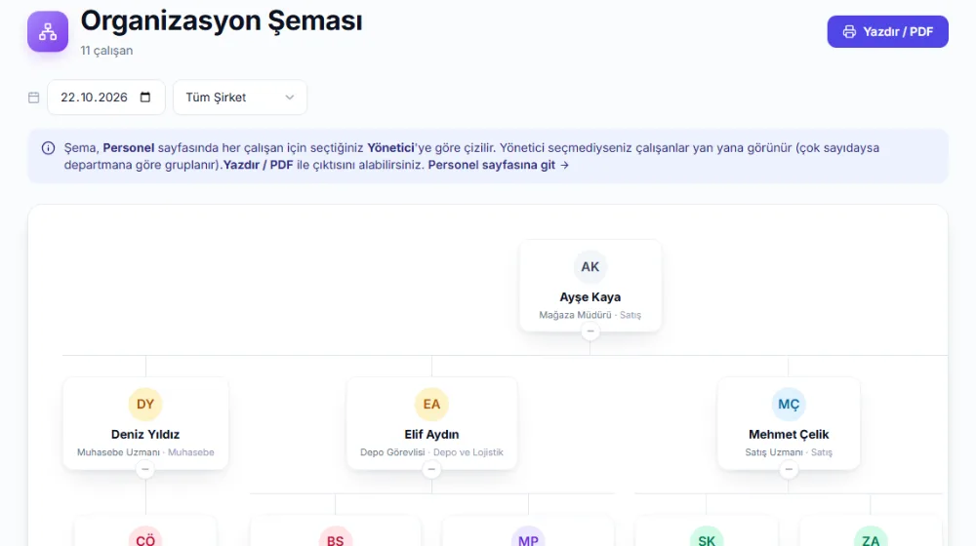Screen dimensions: 976x546
Task: Click the Muhasebe Uzmanı · Muhasebe subtitle
Action: tap(145, 452)
